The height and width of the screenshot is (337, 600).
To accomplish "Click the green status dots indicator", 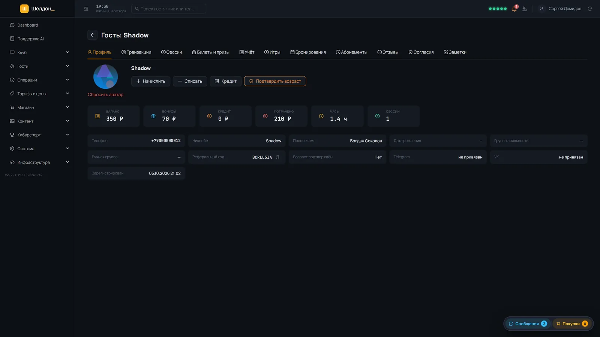I will tap(498, 9).
